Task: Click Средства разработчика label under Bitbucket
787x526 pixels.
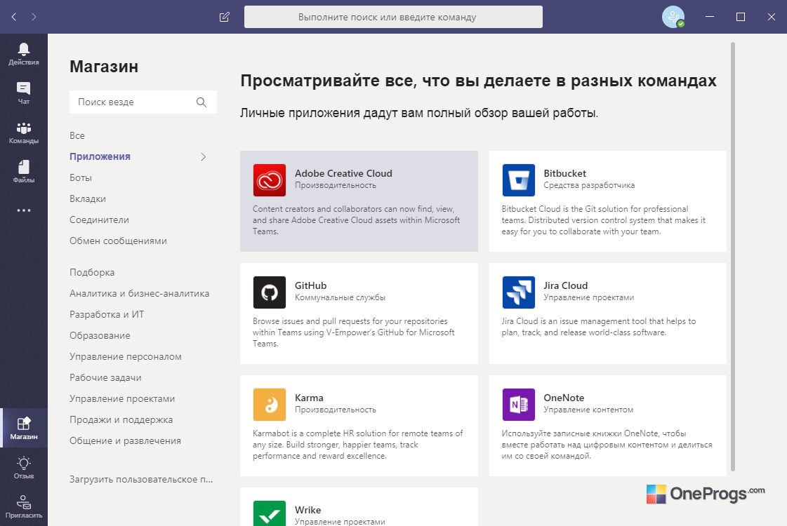Action: 589,185
